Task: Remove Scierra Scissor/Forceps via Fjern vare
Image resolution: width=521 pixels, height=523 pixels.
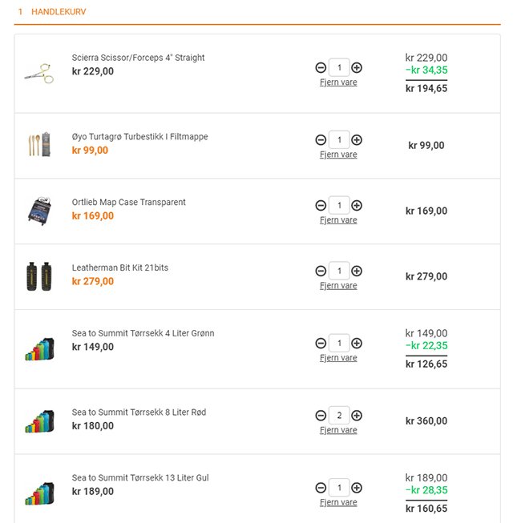Action: 338,82
